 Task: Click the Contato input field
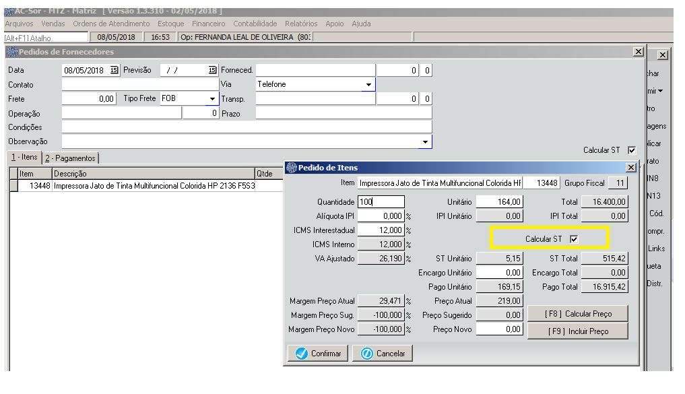point(140,85)
